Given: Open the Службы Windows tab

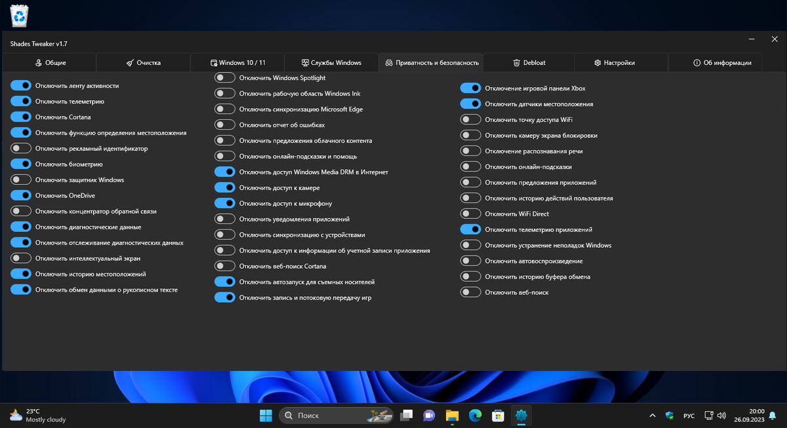Looking at the screenshot, I should [x=331, y=63].
